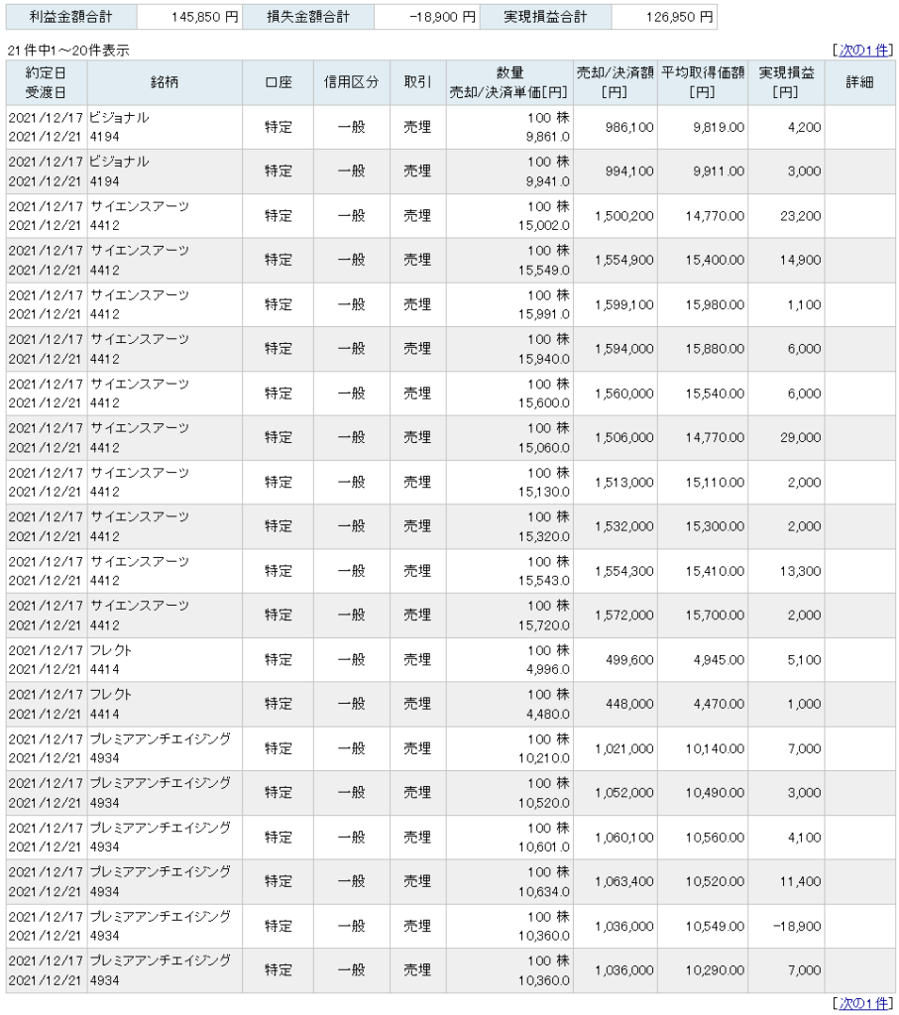Image resolution: width=899 pixels, height=1015 pixels.
Task: Click the 平均取得価額 column header
Action: pos(702,83)
